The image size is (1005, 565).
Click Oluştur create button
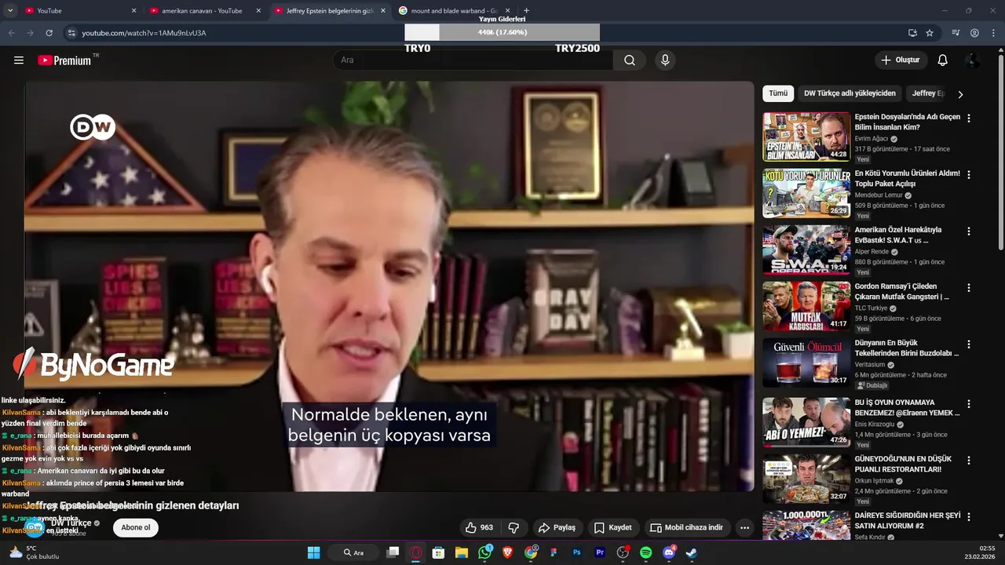coord(901,60)
